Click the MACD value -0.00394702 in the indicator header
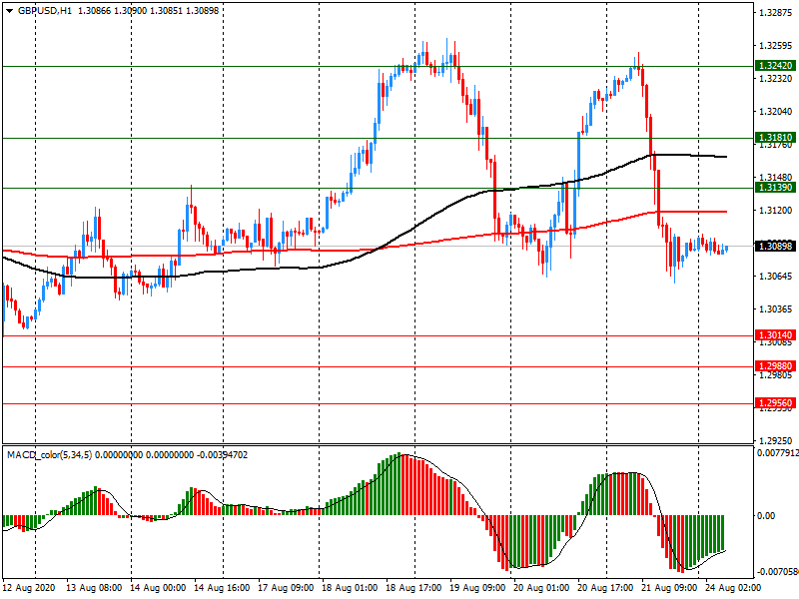Screen dimensions: 799x599 222,455
